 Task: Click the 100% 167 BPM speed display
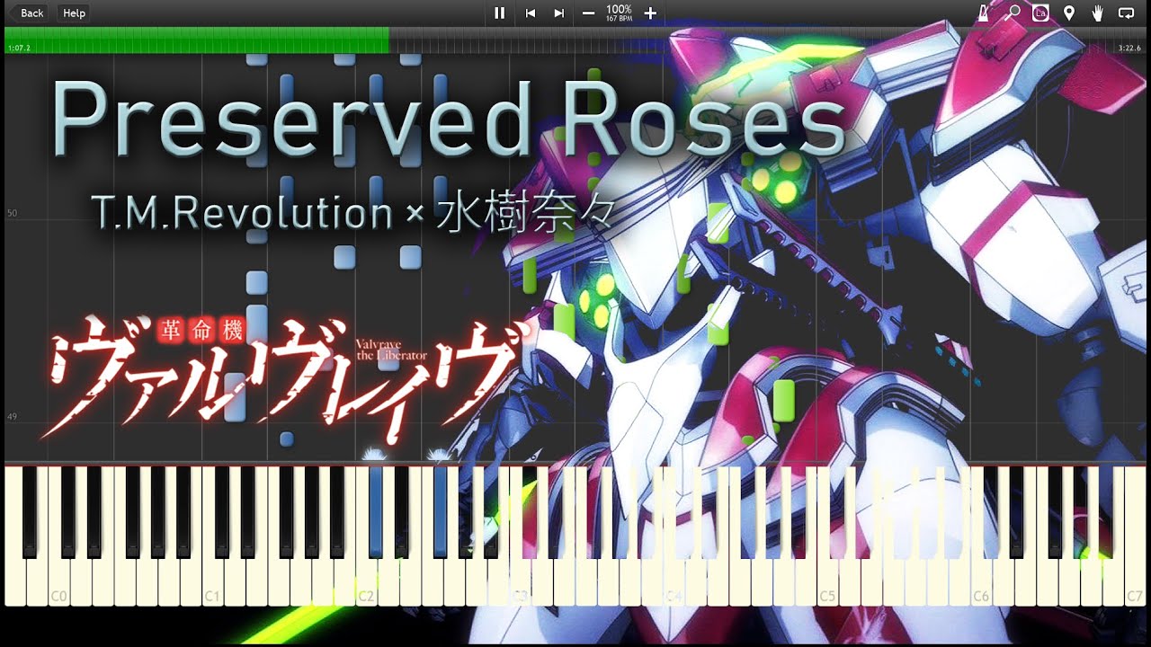[619, 13]
